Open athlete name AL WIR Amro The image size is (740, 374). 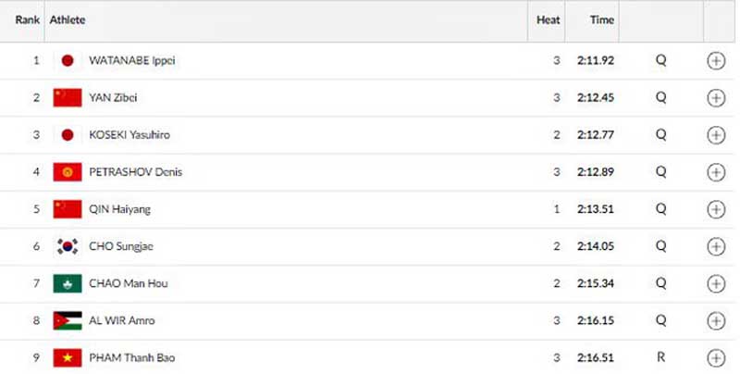tap(122, 320)
